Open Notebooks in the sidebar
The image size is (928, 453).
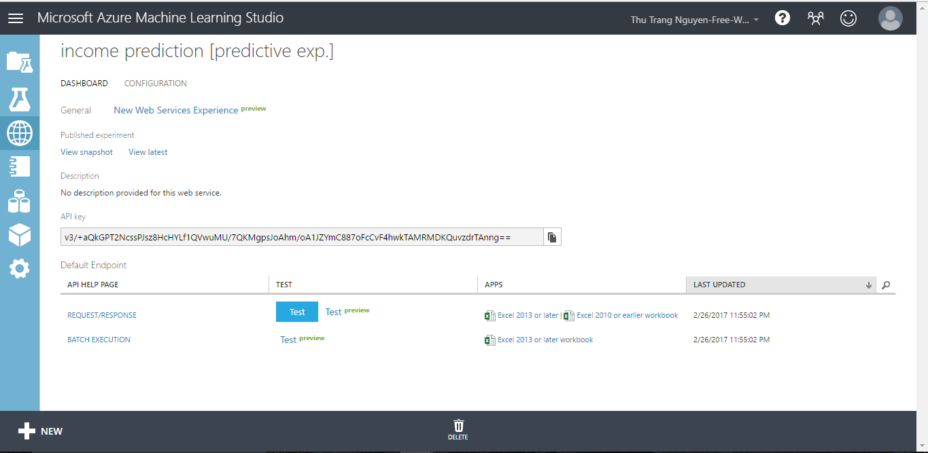[x=20, y=166]
